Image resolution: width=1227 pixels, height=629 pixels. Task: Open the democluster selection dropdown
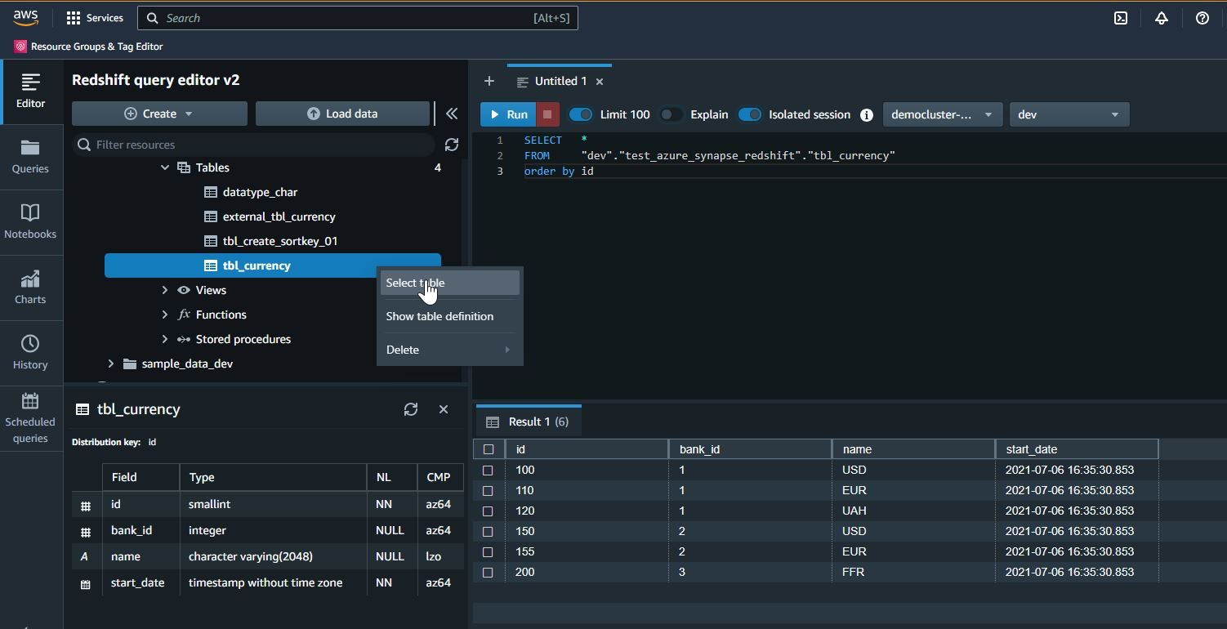point(941,114)
